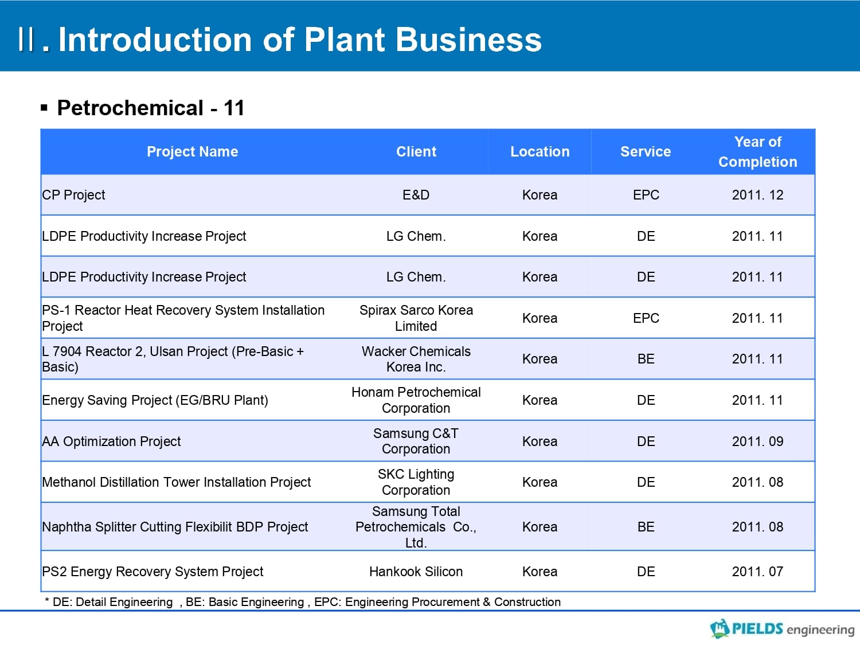Viewport: 860px width, 645px height.
Task: Click 'Korea' location in Wacker Chemicals row
Action: point(540,359)
